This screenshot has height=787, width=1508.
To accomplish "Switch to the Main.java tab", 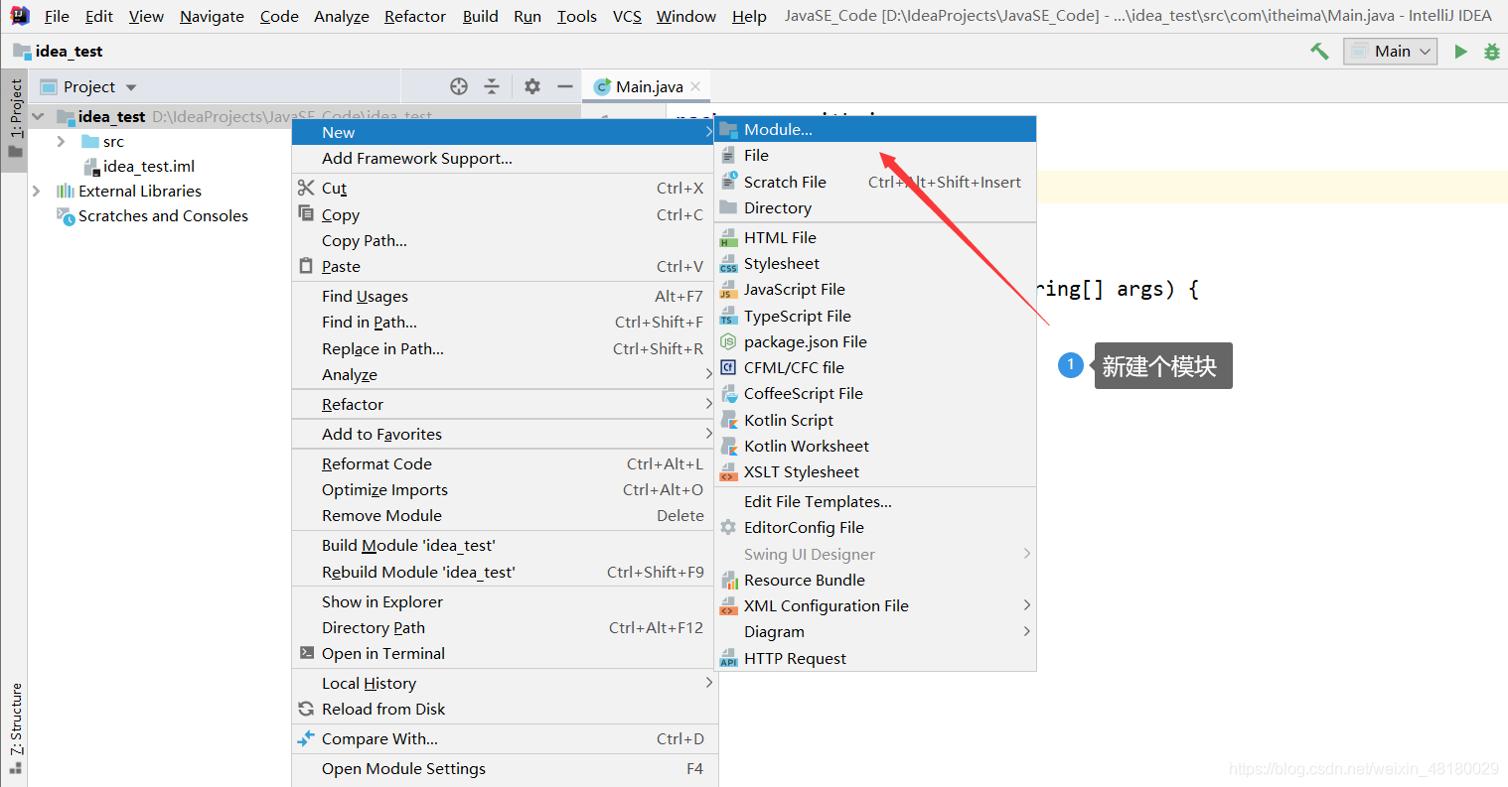I will pos(647,86).
